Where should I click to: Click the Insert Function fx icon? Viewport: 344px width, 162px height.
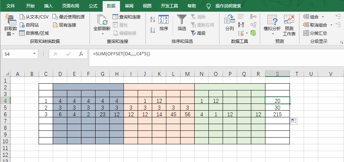pos(81,54)
